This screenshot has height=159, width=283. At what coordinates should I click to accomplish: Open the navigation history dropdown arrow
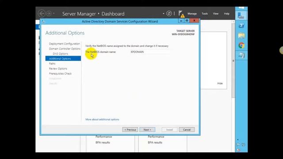tap(54, 14)
